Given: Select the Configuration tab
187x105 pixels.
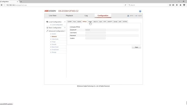Looking at the screenshot, I should coord(103,15).
